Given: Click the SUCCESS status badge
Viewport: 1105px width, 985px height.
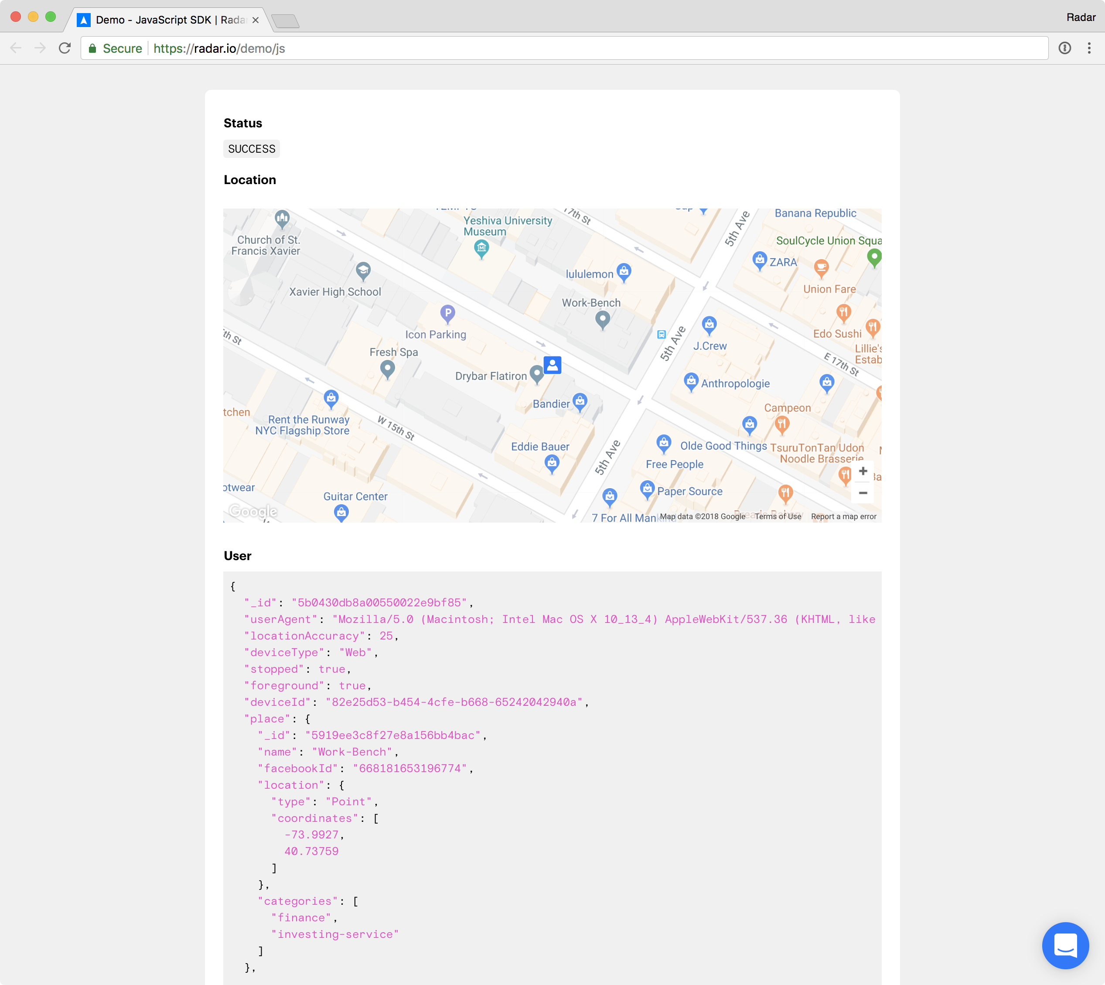Looking at the screenshot, I should (252, 149).
